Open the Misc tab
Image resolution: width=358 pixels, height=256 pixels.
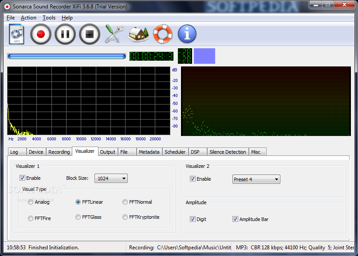[x=258, y=152]
